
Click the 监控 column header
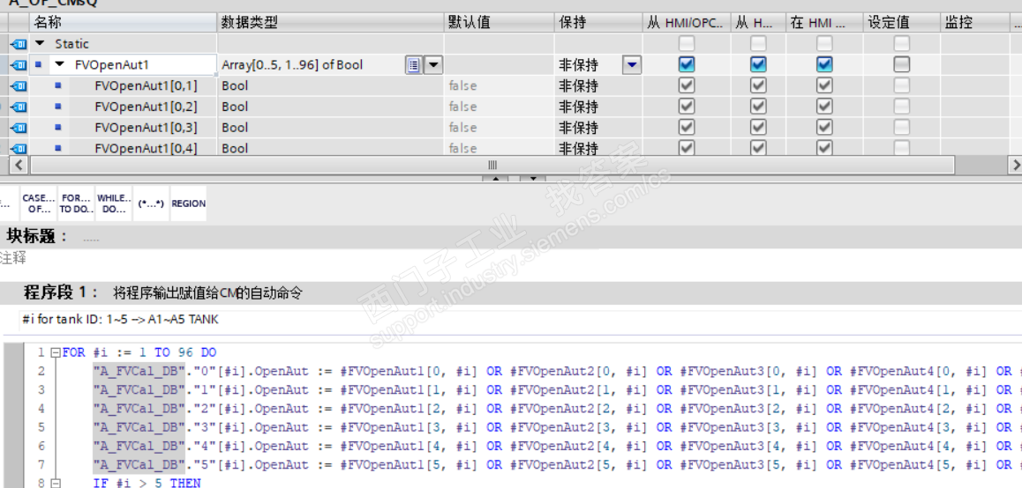975,23
